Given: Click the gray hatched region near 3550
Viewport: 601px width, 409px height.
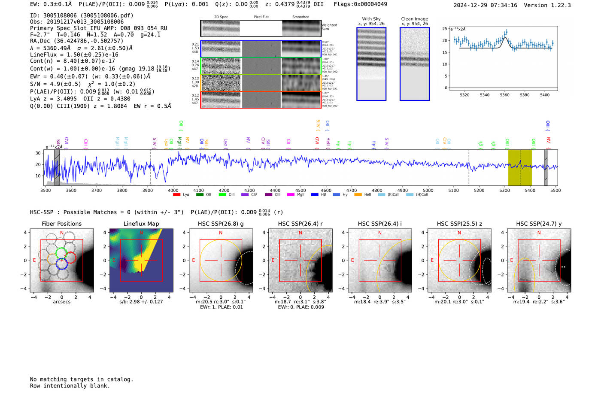Looking at the screenshot, I should 57,168.
